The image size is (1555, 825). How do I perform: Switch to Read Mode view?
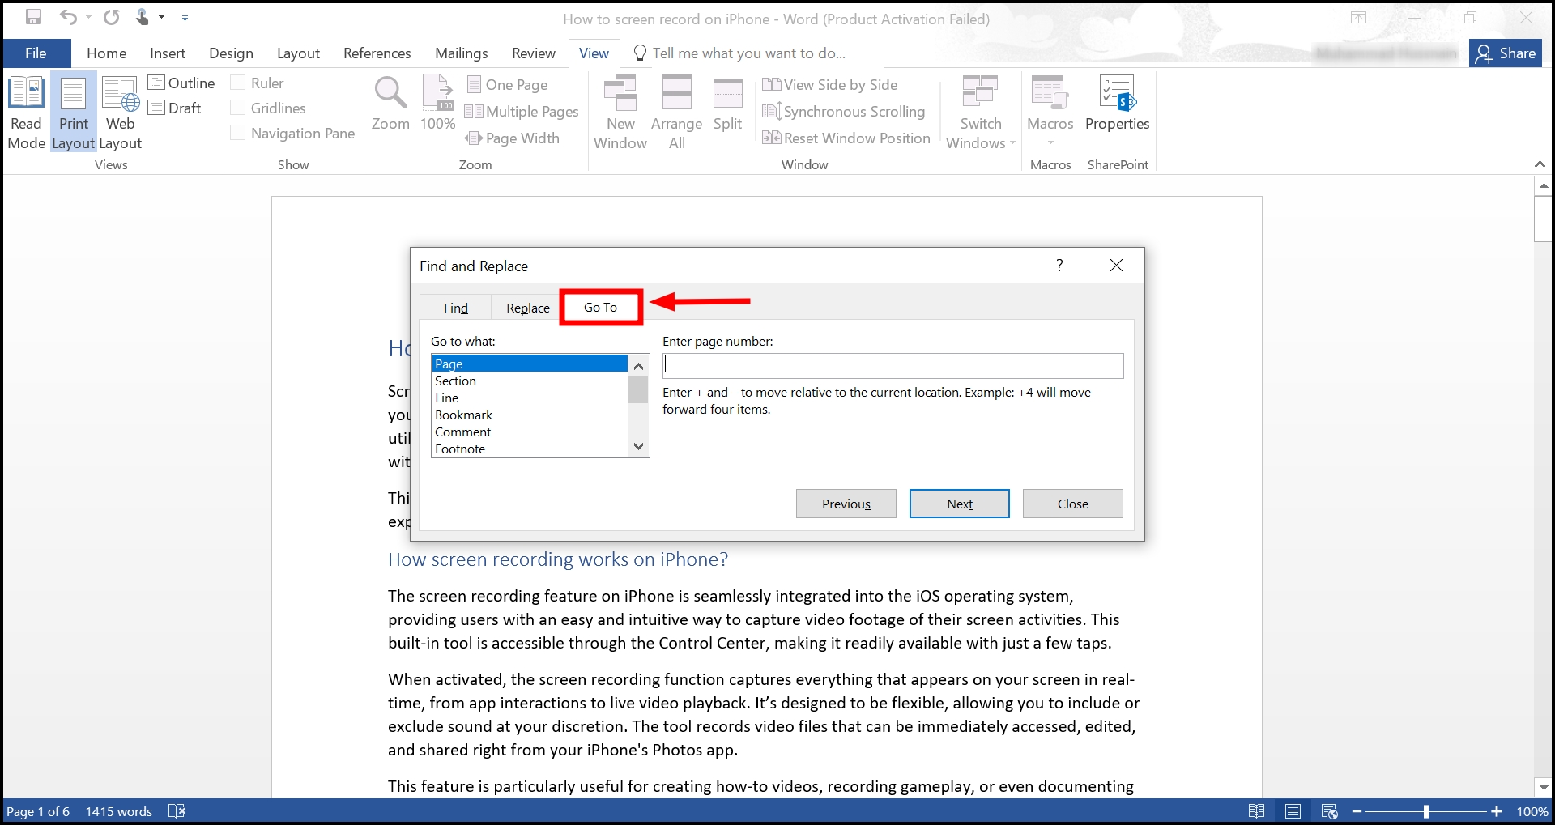point(26,113)
